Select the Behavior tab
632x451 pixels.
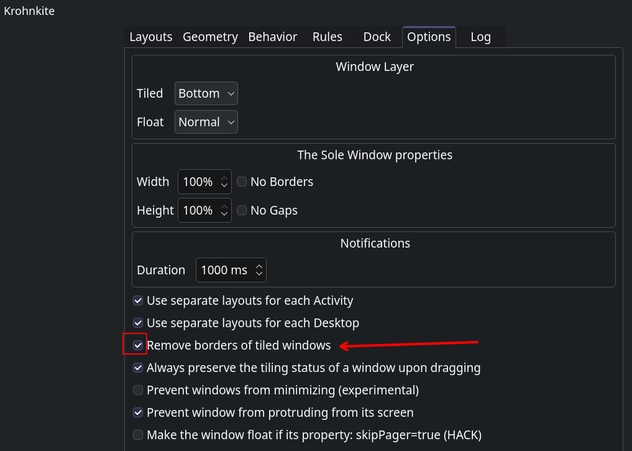tap(272, 37)
